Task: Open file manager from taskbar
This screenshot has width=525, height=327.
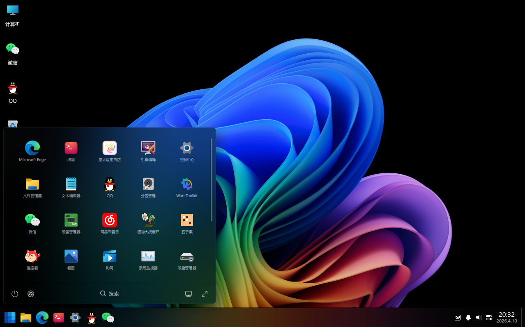Action: tap(26, 318)
